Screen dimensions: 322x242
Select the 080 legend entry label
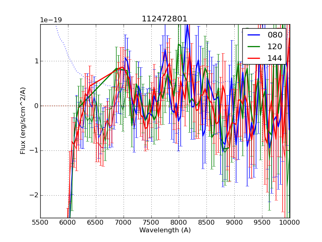pyautogui.click(x=275, y=35)
